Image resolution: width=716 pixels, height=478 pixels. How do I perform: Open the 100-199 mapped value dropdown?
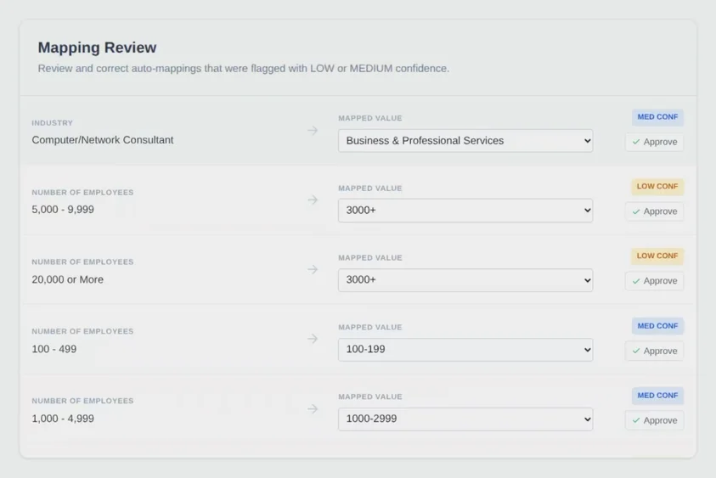[x=465, y=350]
